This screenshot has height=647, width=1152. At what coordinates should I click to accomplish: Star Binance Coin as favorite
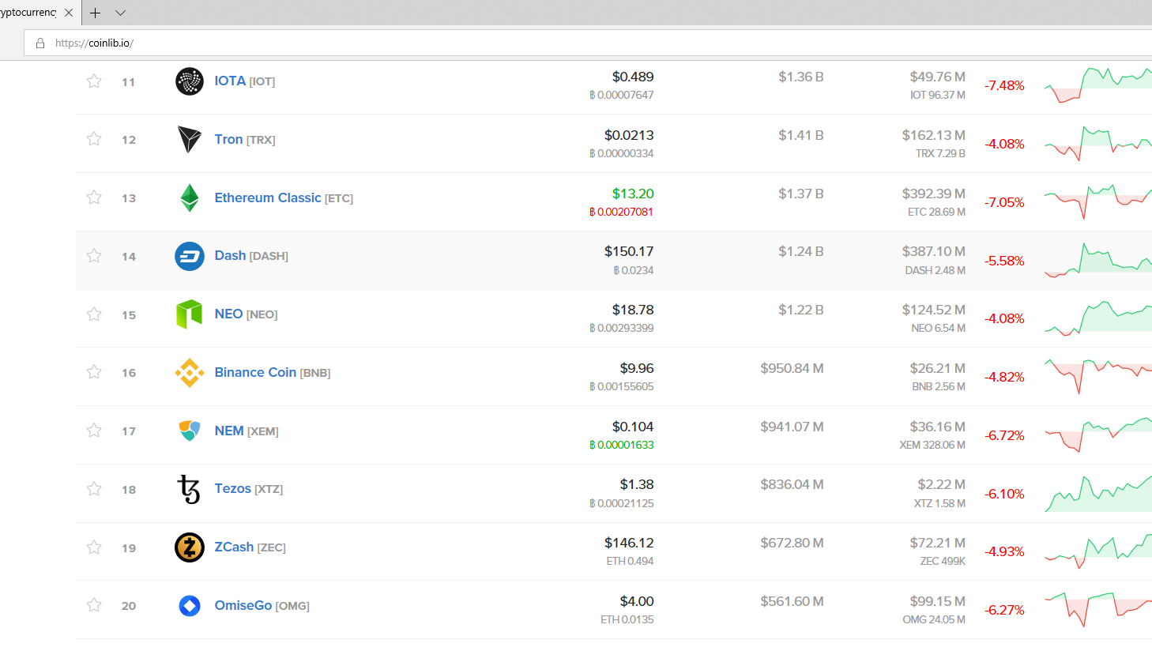point(94,372)
